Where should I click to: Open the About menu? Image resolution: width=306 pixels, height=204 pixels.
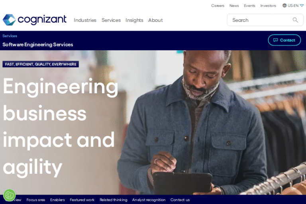point(155,20)
